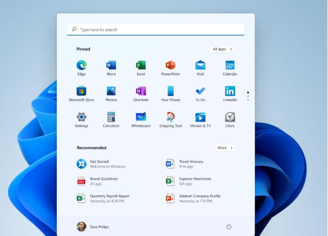Open the Edge browser pinned app

coord(81,65)
